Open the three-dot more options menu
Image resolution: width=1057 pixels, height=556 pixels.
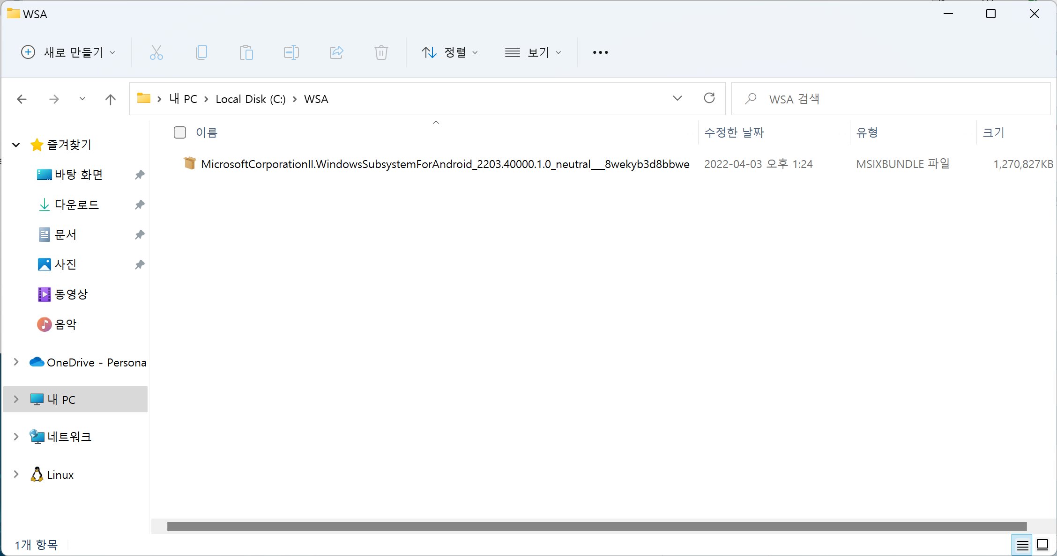(x=600, y=52)
